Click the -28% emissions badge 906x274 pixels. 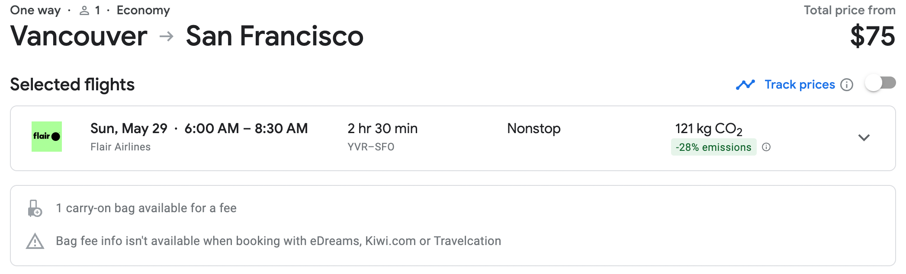coord(713,147)
